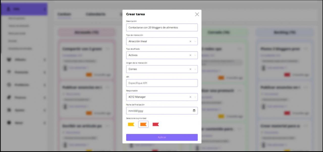Screen dimensions: 323x152
Task: Open the calendar date picker icon
Action: 194,111
